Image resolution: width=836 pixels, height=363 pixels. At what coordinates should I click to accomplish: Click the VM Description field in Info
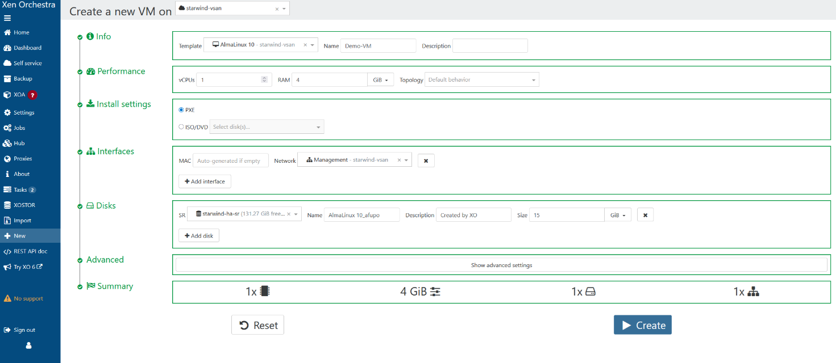(x=490, y=46)
